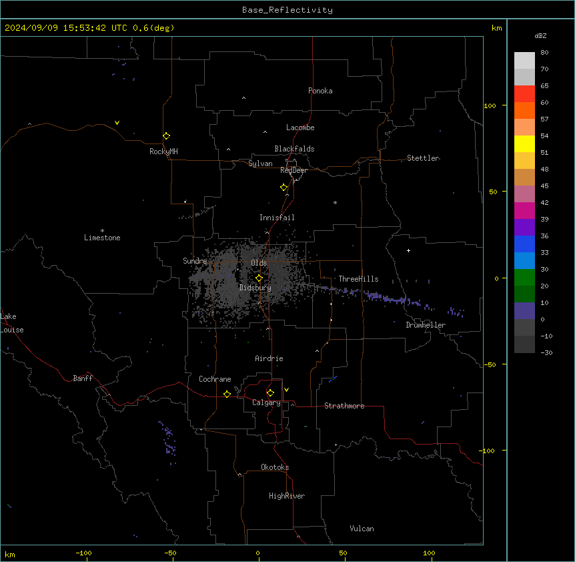Click the white plus marker north of Drumheller
Viewport: 575px width, 562px height.
408,250
